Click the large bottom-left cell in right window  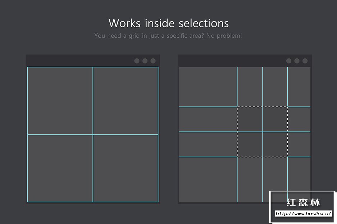tap(208, 180)
